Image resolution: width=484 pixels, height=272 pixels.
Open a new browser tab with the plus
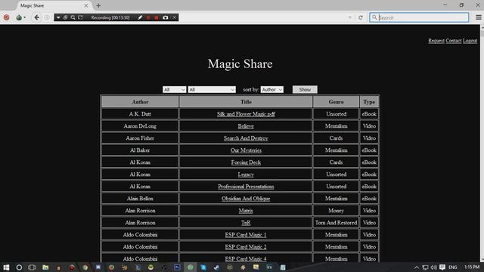click(98, 5)
